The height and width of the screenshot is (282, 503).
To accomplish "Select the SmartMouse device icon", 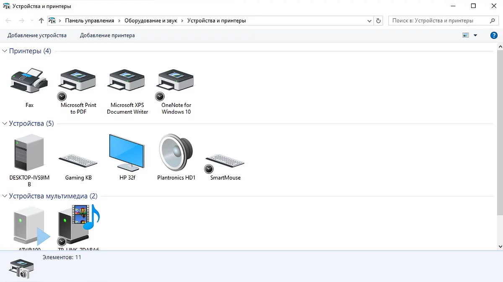I will pyautogui.click(x=225, y=163).
